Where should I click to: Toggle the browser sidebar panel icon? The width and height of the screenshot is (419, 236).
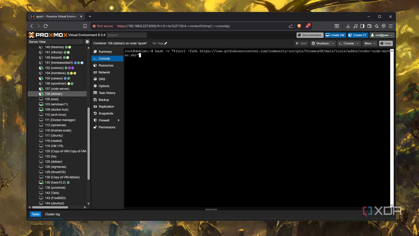tap(362, 26)
